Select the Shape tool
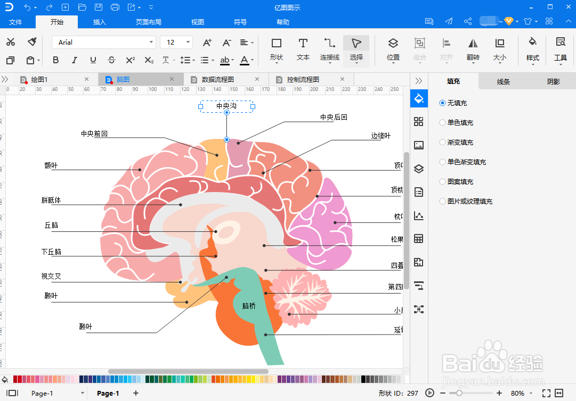 [x=276, y=51]
